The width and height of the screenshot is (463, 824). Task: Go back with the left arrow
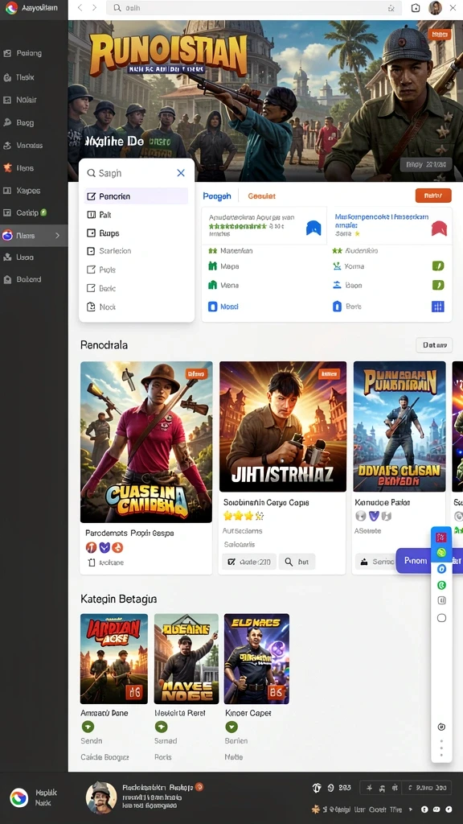(x=80, y=8)
